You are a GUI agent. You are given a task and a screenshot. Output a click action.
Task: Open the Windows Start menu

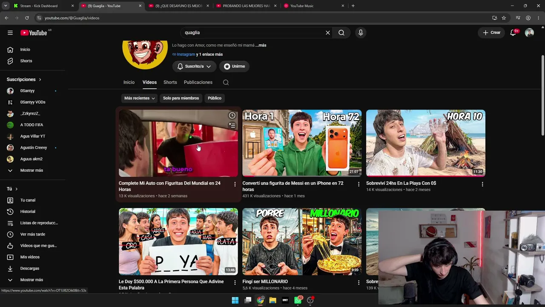[235, 300]
